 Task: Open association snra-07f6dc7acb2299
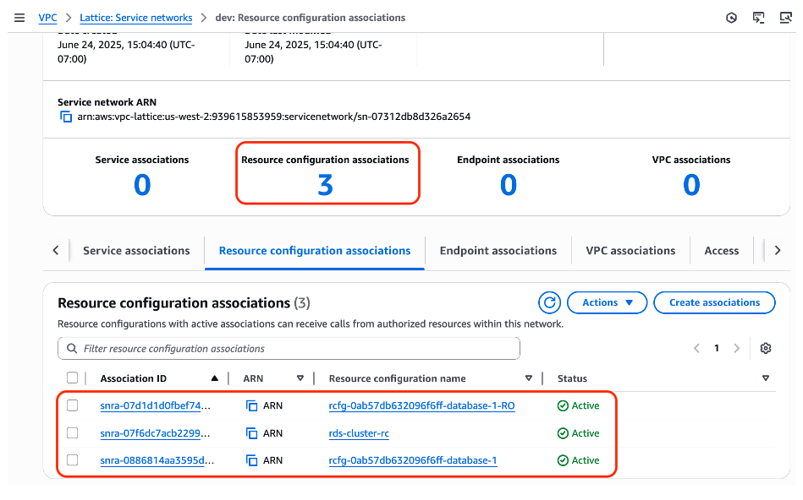[x=155, y=433]
